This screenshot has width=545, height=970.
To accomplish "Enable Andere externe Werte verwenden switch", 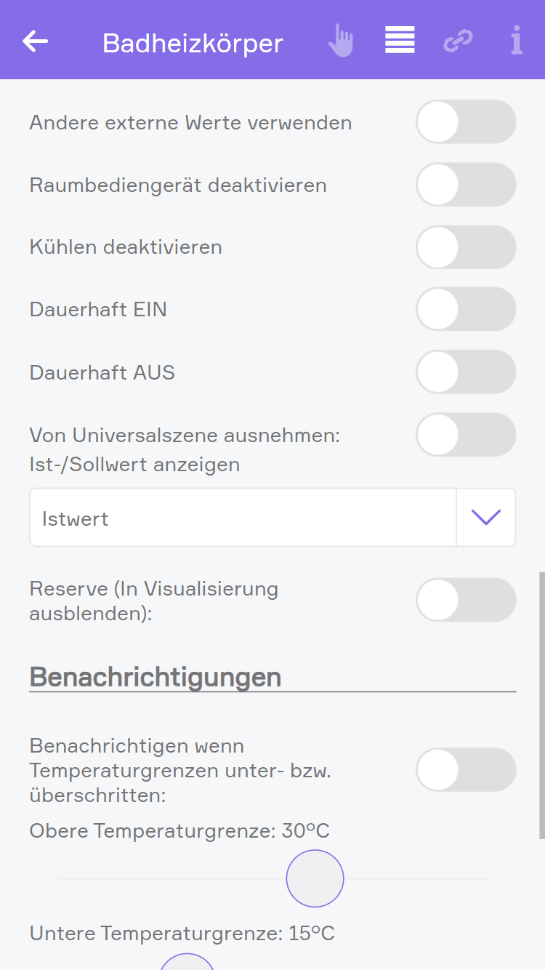I will [x=465, y=122].
